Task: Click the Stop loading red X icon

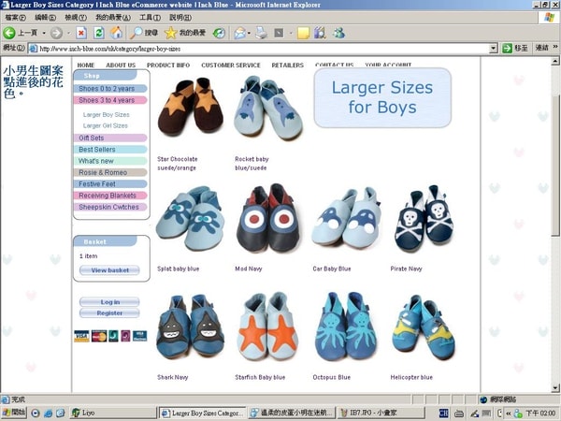Action: 81,33
